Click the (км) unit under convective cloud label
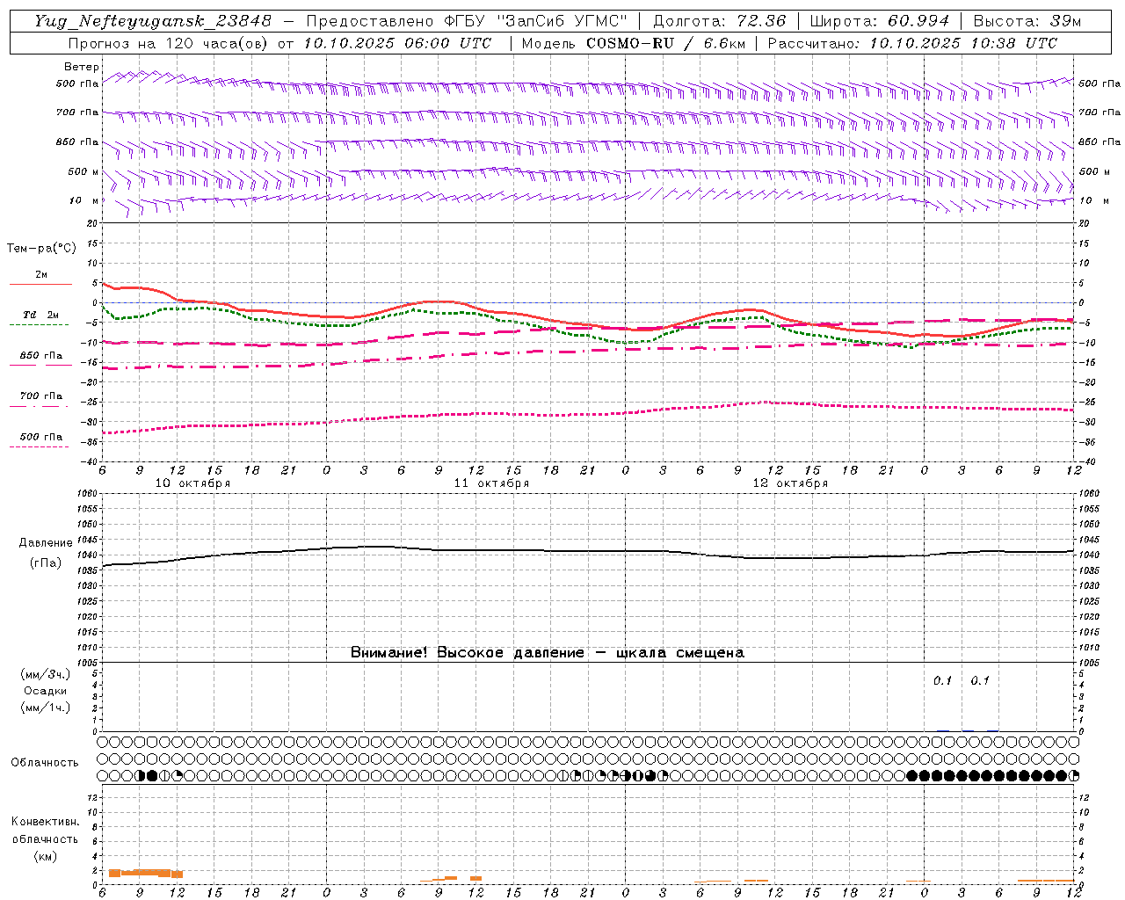 tap(46, 856)
